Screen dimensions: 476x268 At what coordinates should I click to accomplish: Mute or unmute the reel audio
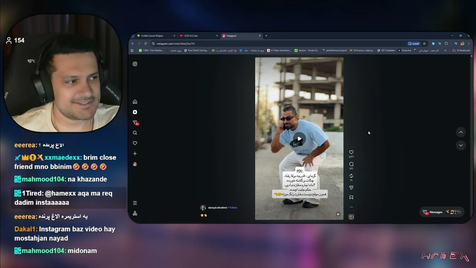(338, 214)
